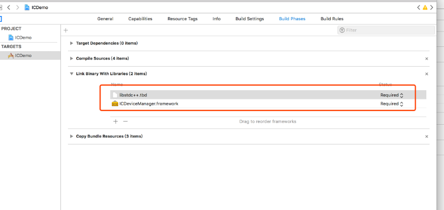The height and width of the screenshot is (210, 444).
Task: Click the Filter search field
Action: (386, 30)
